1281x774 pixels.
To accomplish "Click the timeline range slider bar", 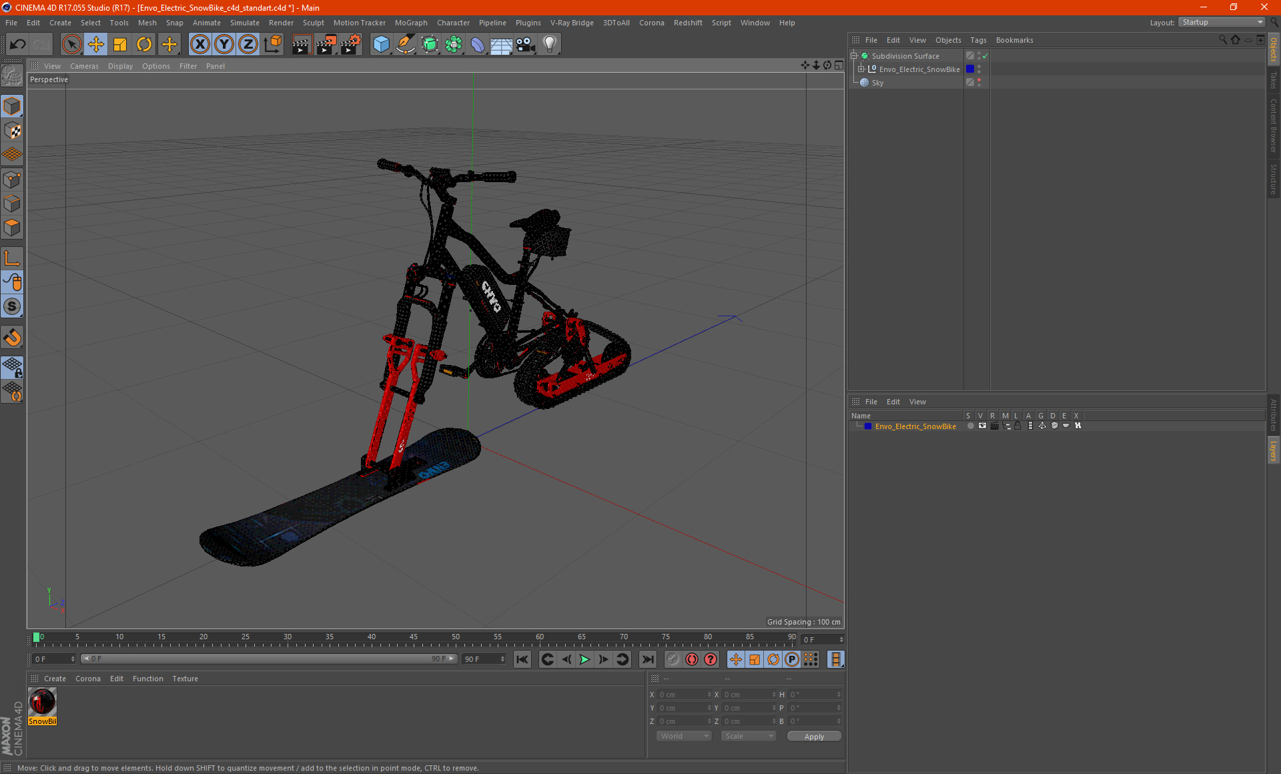I will coord(269,659).
